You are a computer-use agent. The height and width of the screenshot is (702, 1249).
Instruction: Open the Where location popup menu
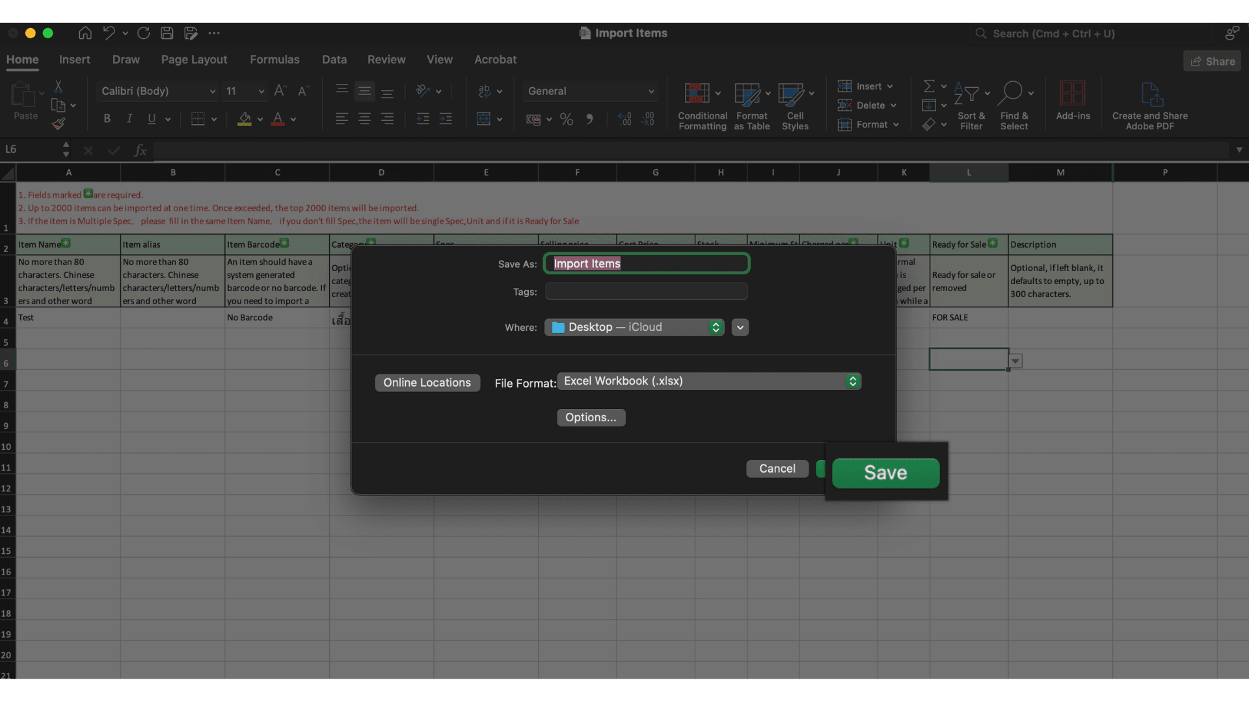634,328
